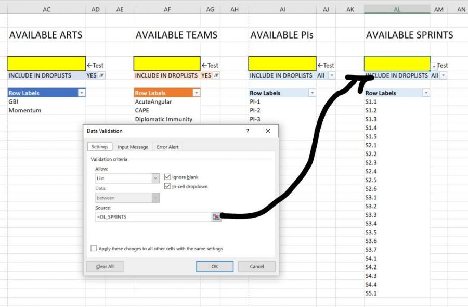The width and height of the screenshot is (468, 307).
Task: Switch to the Input Message tab
Action: (x=133, y=147)
